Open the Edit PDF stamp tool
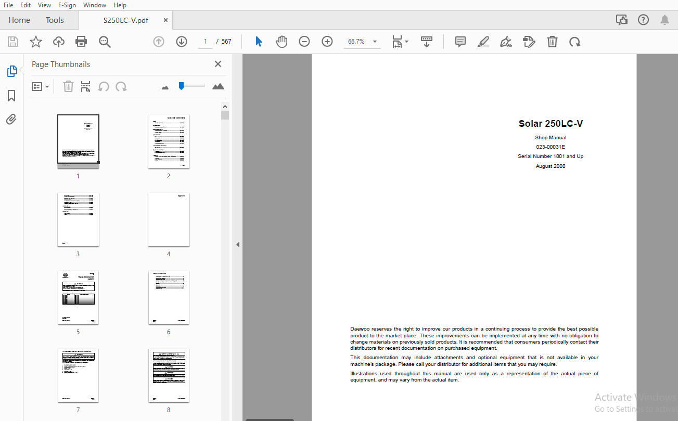The width and height of the screenshot is (678, 421). pos(529,42)
